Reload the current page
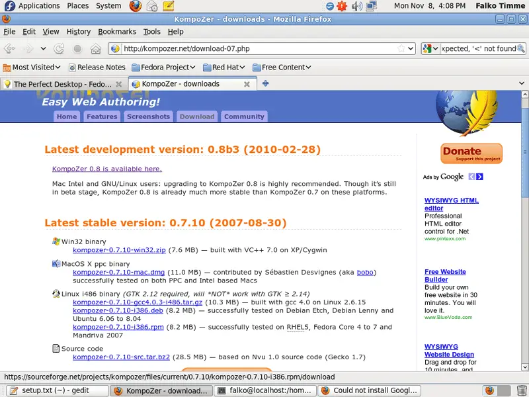 tap(59, 48)
